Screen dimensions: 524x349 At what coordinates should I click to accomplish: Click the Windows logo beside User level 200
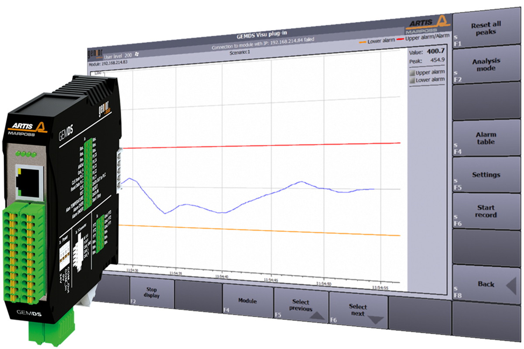coord(137,55)
